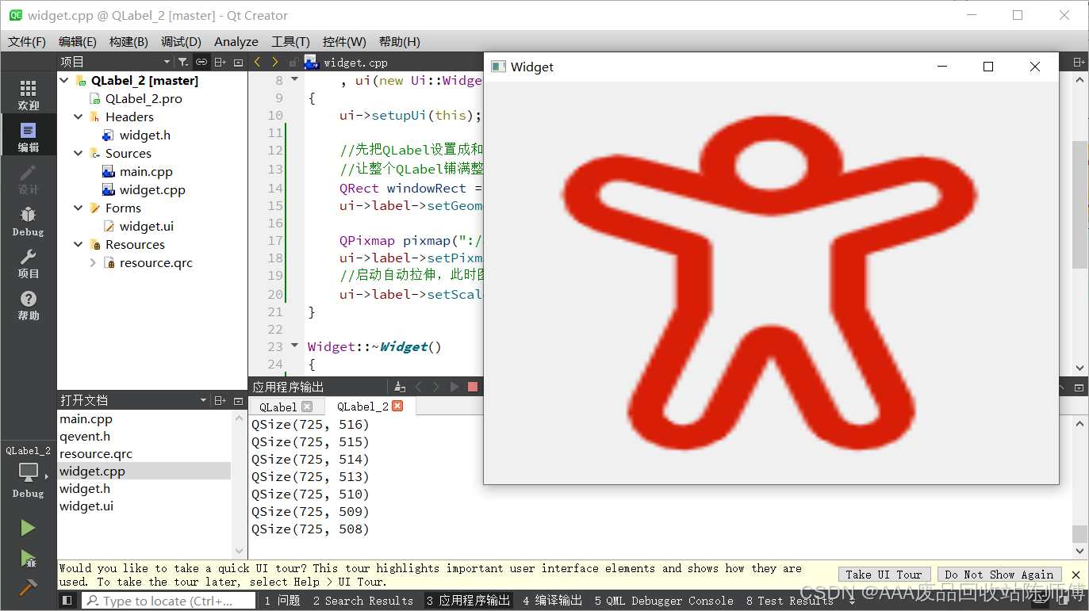Select main.cpp in the project tree
Image resolution: width=1089 pixels, height=611 pixels.
(x=146, y=171)
